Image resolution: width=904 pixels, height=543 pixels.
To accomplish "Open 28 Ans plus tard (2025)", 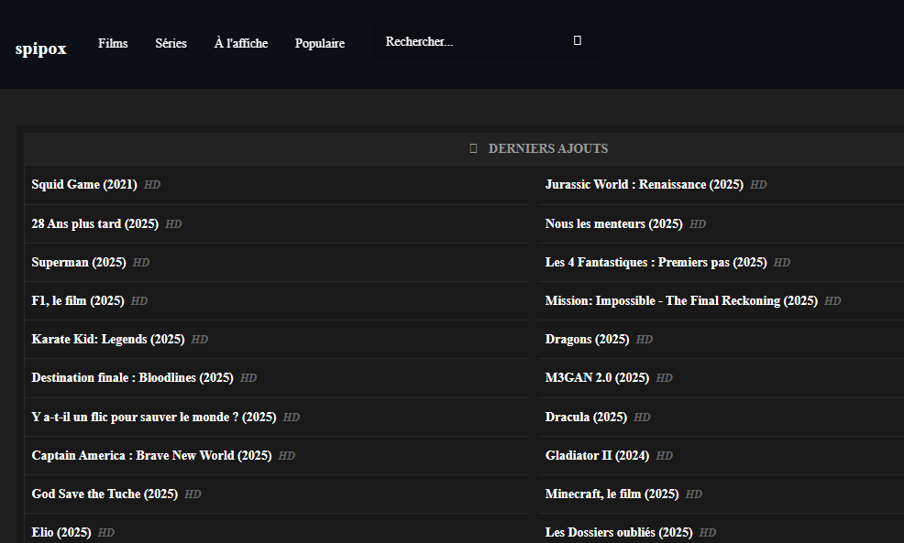I will (x=95, y=223).
